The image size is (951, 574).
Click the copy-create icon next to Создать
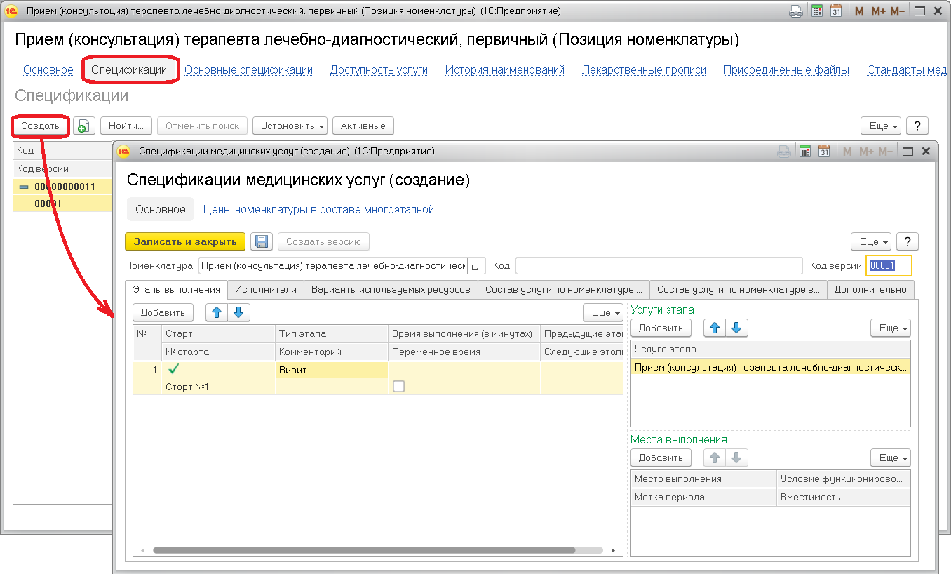pos(83,126)
